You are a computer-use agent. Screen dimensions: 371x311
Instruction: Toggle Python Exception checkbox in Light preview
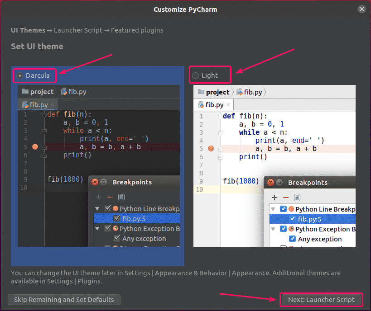pos(283,229)
